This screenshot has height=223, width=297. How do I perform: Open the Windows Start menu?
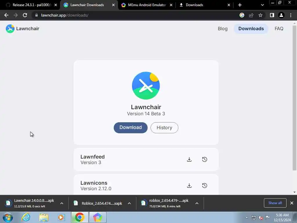click(x=8, y=217)
